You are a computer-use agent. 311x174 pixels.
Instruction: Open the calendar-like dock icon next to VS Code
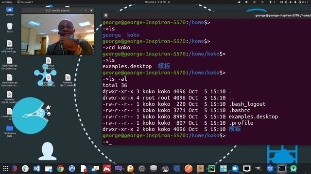pyautogui.click(x=49, y=169)
